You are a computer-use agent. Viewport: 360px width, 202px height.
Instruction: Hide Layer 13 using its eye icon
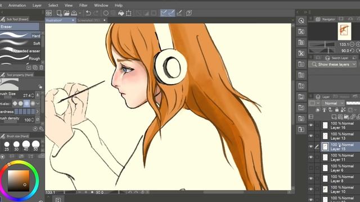[x=311, y=136]
